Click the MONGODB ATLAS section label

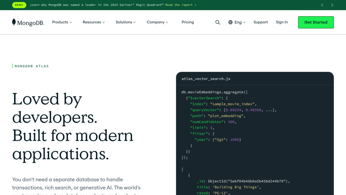point(32,66)
